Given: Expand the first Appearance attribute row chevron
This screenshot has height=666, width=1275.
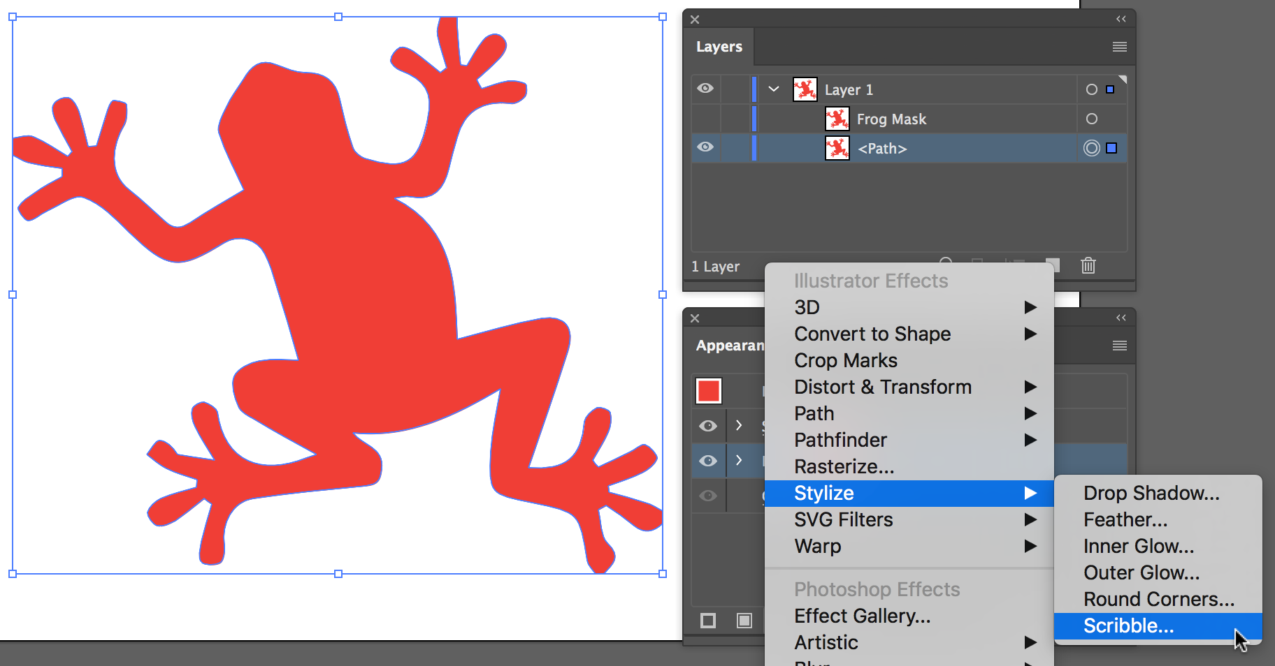Looking at the screenshot, I should 739,425.
